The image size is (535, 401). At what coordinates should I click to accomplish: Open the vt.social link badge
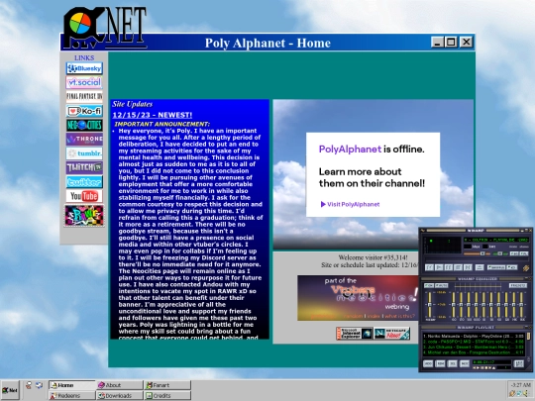tap(84, 82)
